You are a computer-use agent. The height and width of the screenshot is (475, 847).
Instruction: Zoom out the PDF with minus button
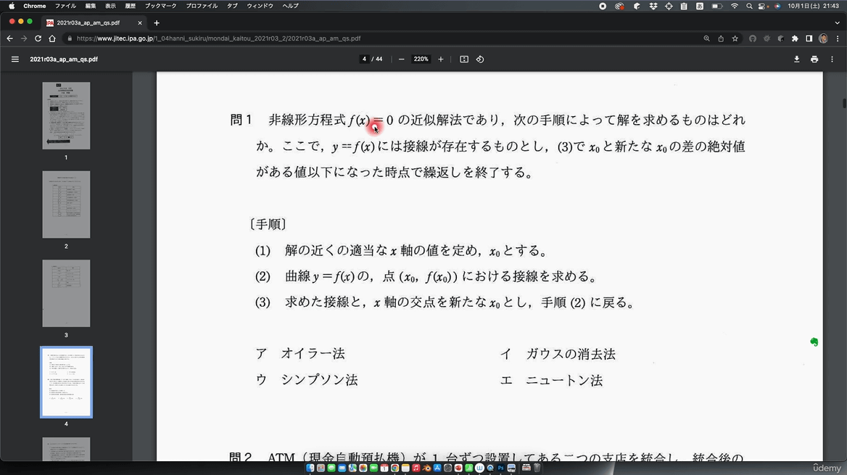[x=401, y=59]
